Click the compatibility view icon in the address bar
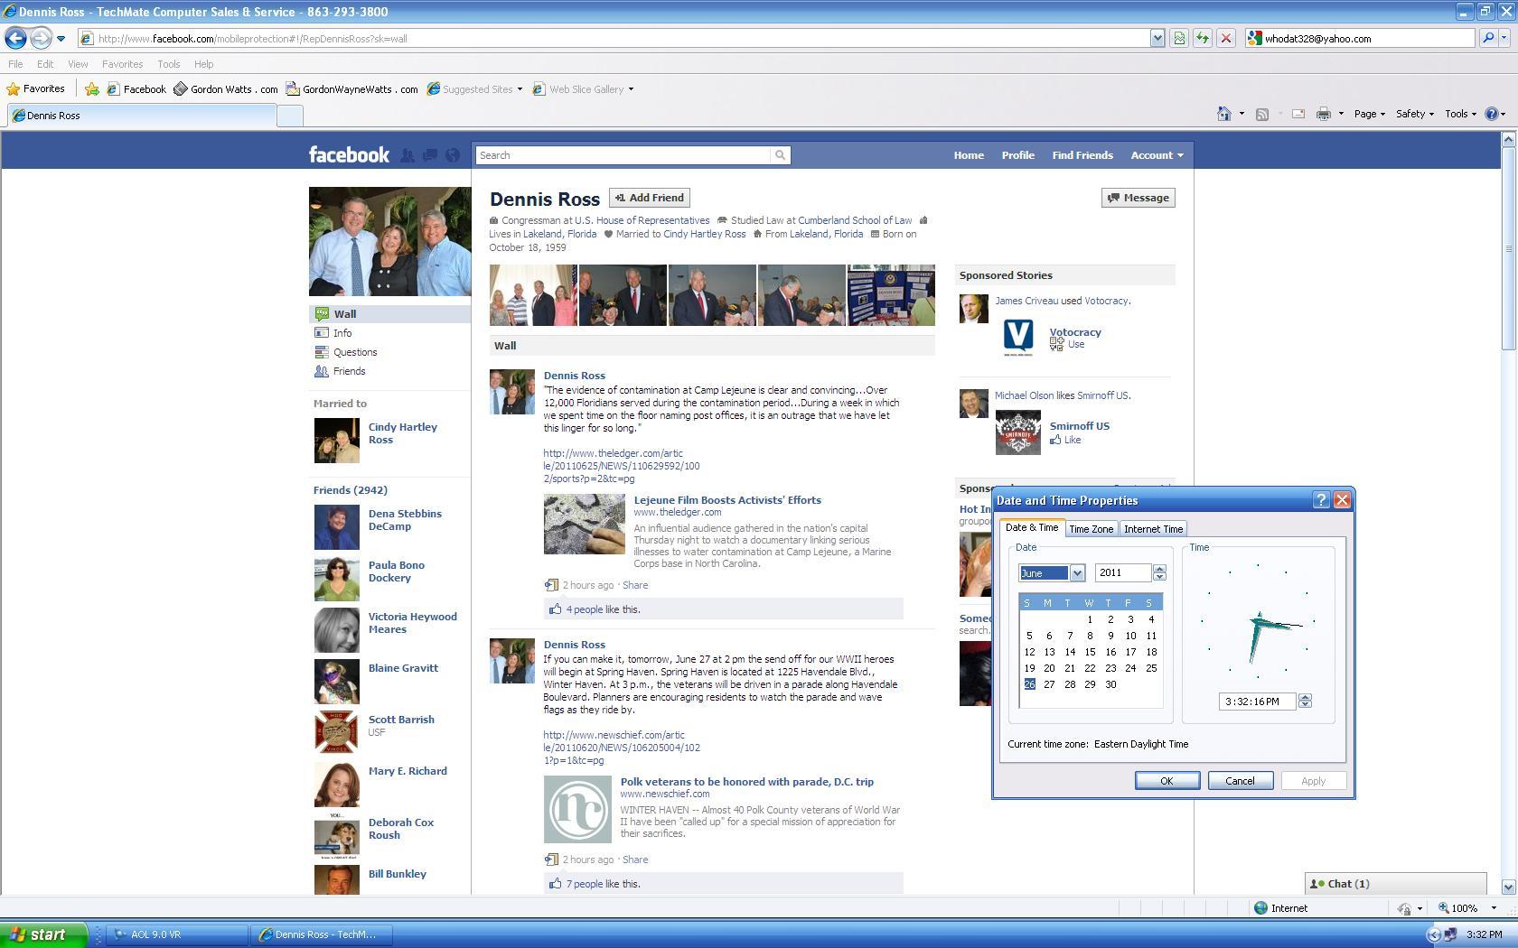 pos(1179,38)
